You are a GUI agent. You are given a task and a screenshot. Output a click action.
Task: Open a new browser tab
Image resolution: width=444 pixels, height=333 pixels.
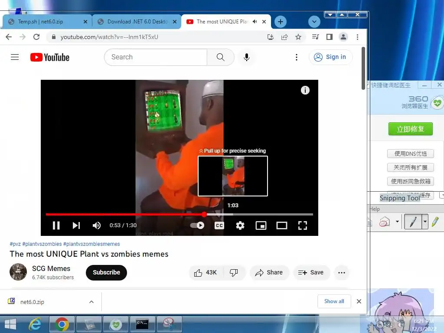click(x=281, y=22)
